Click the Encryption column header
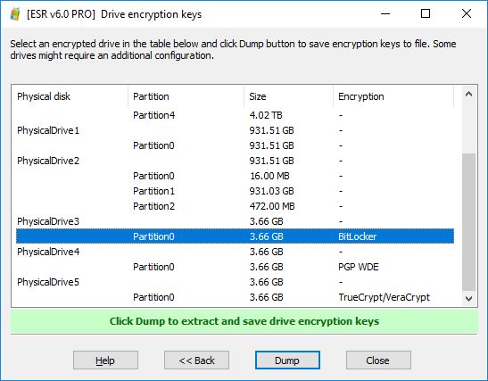The width and height of the screenshot is (488, 381). coord(393,96)
